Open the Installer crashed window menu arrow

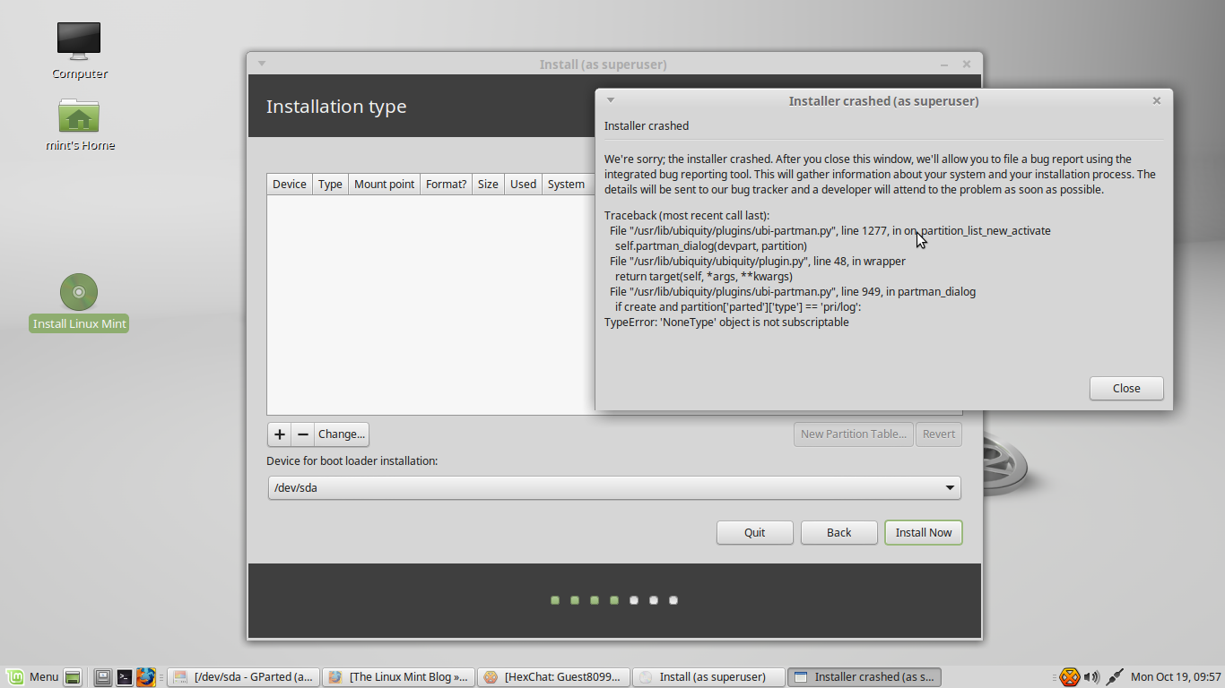click(x=611, y=100)
